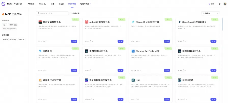Toggle the Python language filter
Screen dimensions: 228x103
[x=5, y=40]
